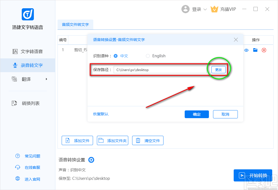Open the 转换列表 list icon
278x190 pixels.
(14, 103)
